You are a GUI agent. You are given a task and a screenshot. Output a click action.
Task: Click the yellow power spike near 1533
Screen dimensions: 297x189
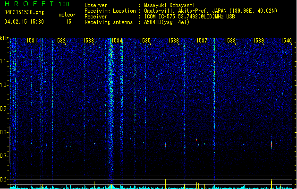[94, 185]
